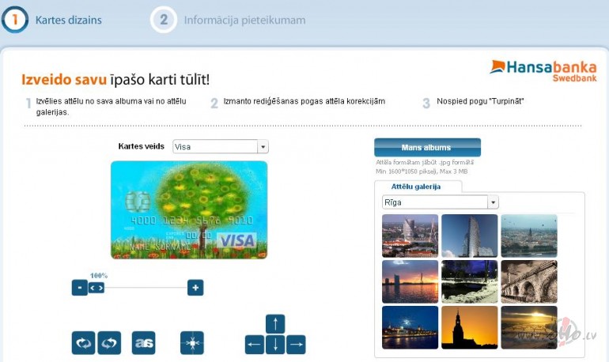
Task: Click the Hansabanka Swedbank logo
Action: point(543,71)
